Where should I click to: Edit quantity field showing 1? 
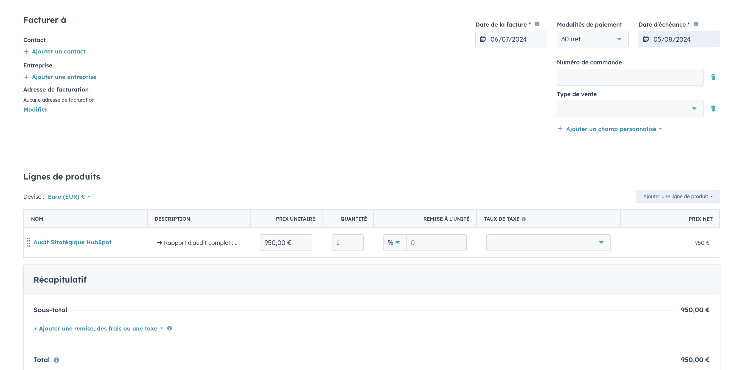pos(347,243)
